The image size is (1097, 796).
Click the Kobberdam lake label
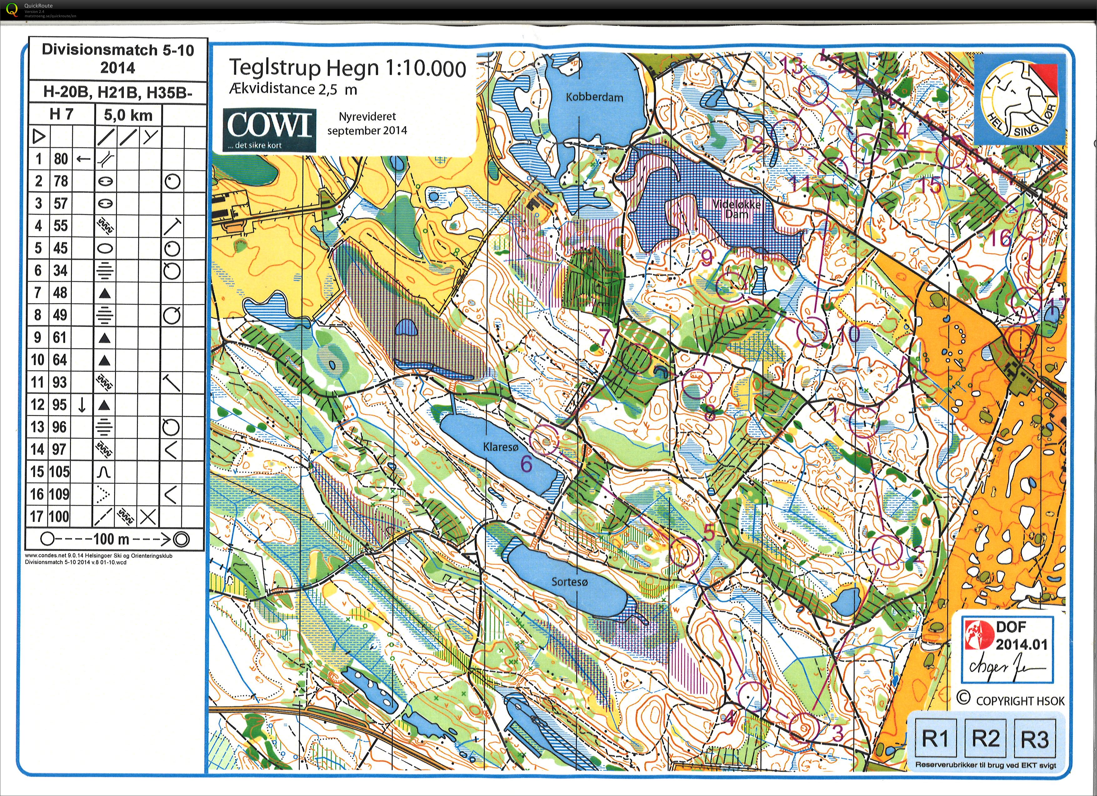pyautogui.click(x=594, y=97)
